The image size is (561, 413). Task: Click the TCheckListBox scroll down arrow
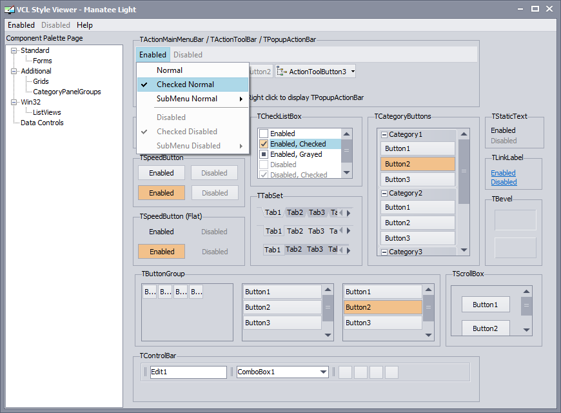click(346, 173)
